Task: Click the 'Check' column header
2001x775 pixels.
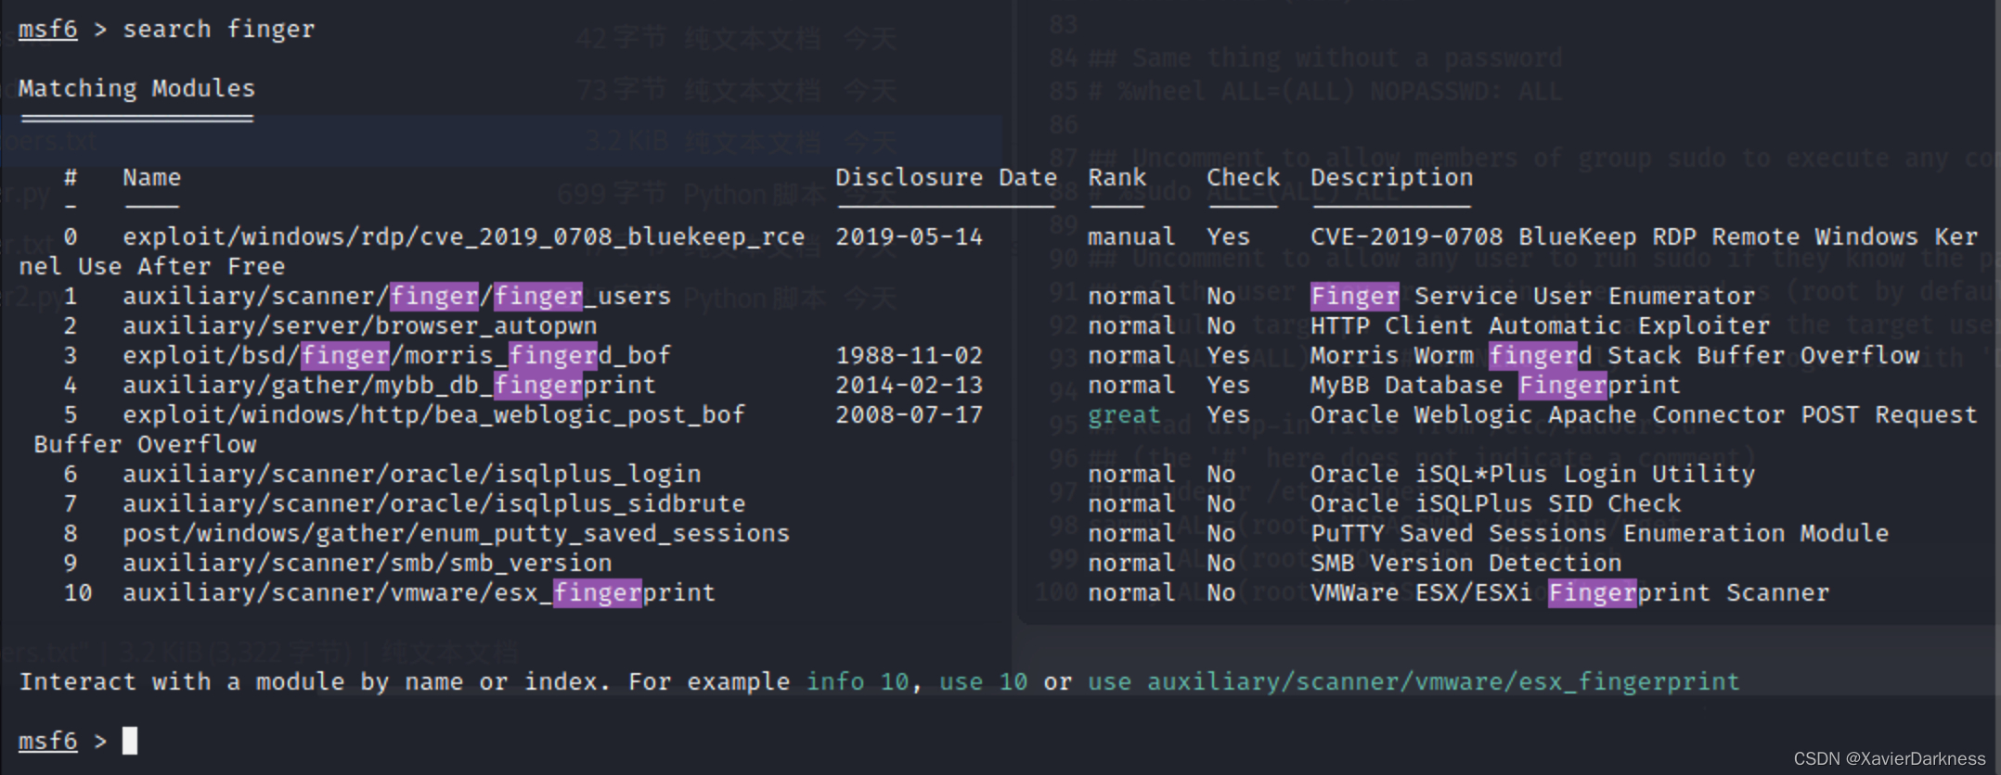Action: coord(1243,178)
